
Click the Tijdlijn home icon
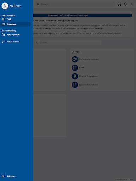(3, 19)
